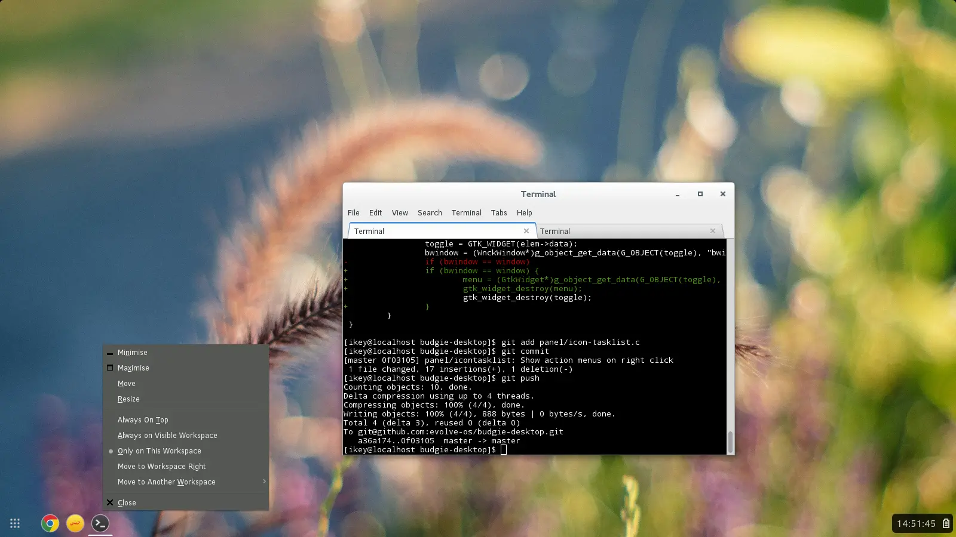The width and height of the screenshot is (956, 537).
Task: Click the Terminal window title bar text
Action: pos(538,194)
